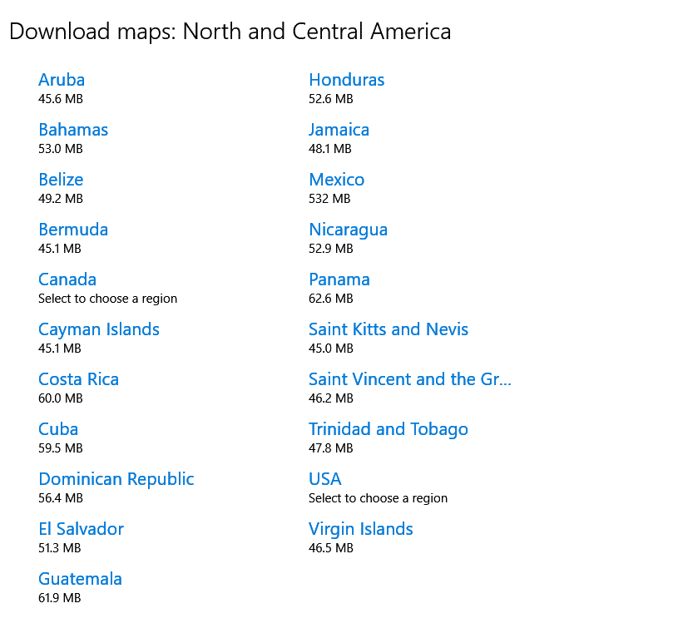Click the 45.0 MB size under Saint Kitts
The width and height of the screenshot is (683, 623).
(x=331, y=349)
